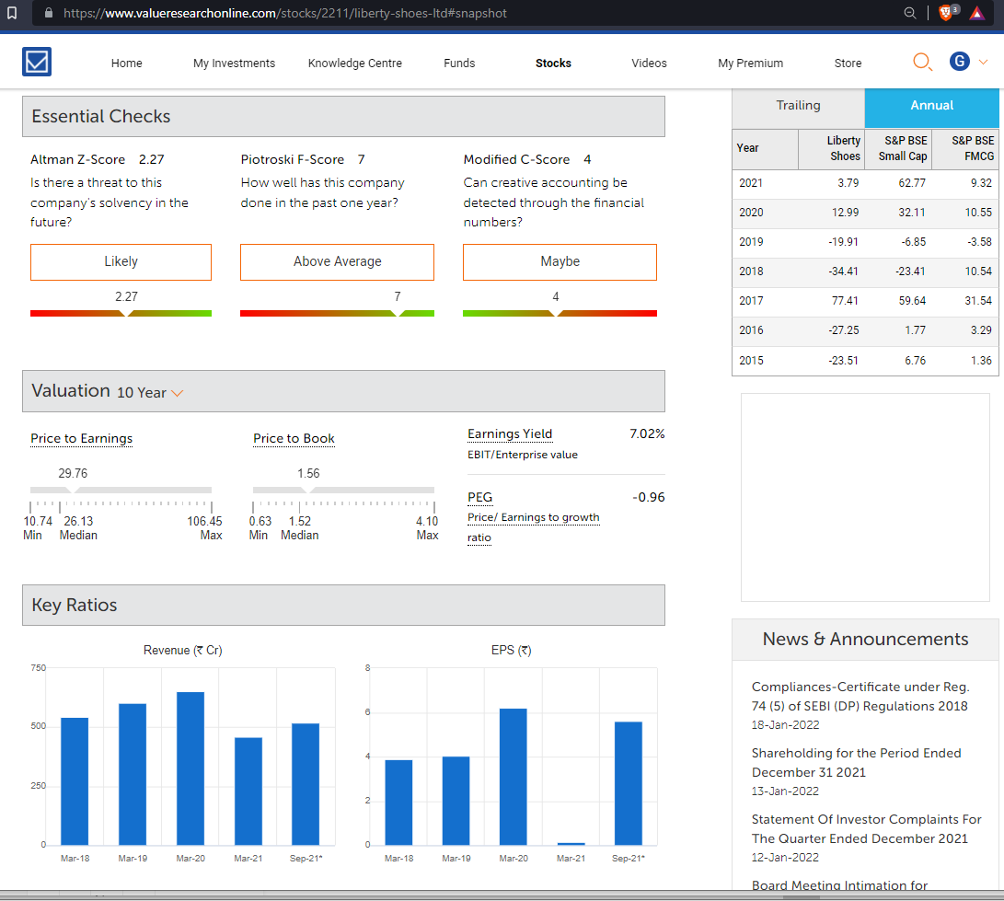Click the Likely Altman Z-Score button
This screenshot has height=901, width=1004.
[x=121, y=262]
